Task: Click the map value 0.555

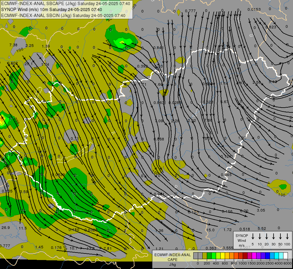Action: pyautogui.click(x=228, y=248)
